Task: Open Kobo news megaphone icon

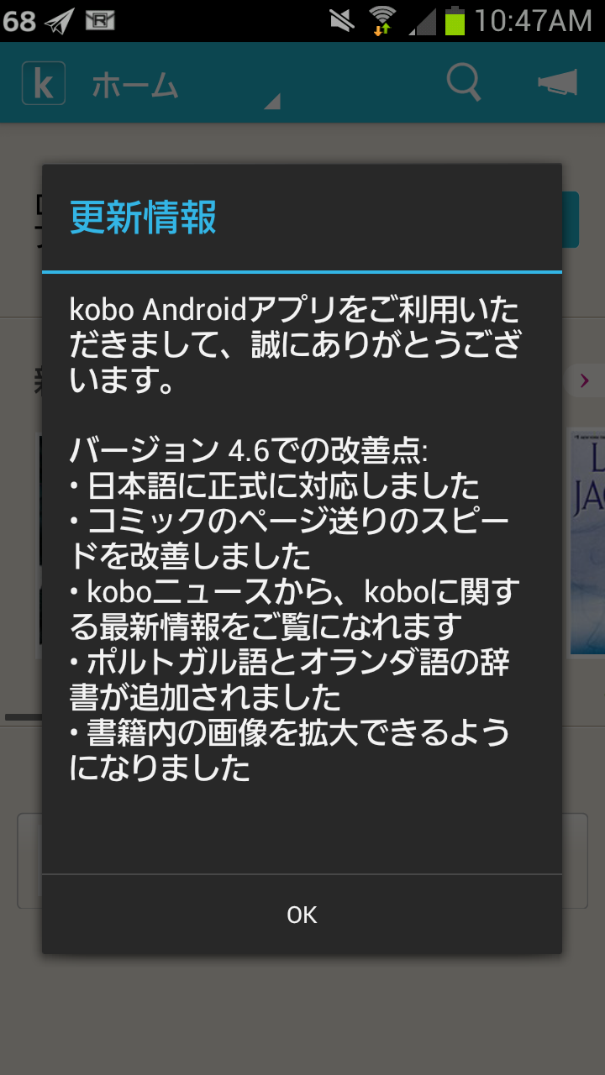Action: 558,83
